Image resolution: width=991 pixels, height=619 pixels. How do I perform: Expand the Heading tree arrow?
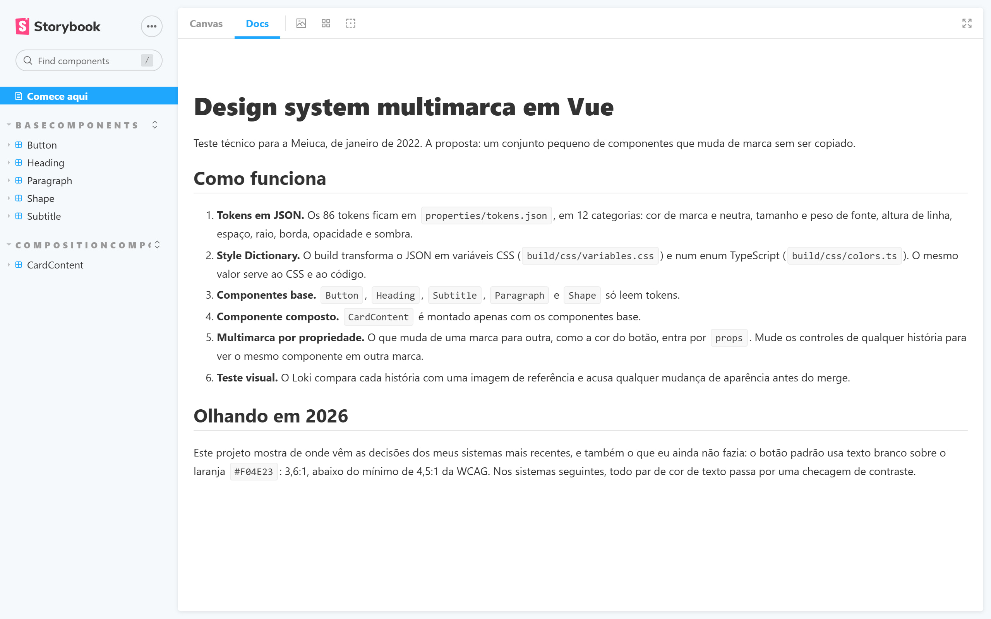pos(9,162)
